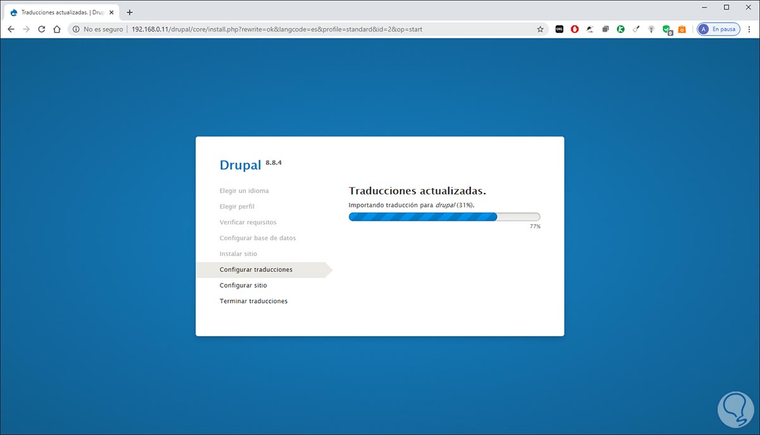The height and width of the screenshot is (435, 760).
Task: Go forward in browser history
Action: point(26,29)
